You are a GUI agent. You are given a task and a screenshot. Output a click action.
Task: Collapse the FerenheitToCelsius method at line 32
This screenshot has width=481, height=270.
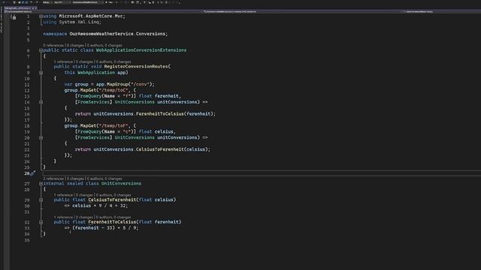(41, 222)
